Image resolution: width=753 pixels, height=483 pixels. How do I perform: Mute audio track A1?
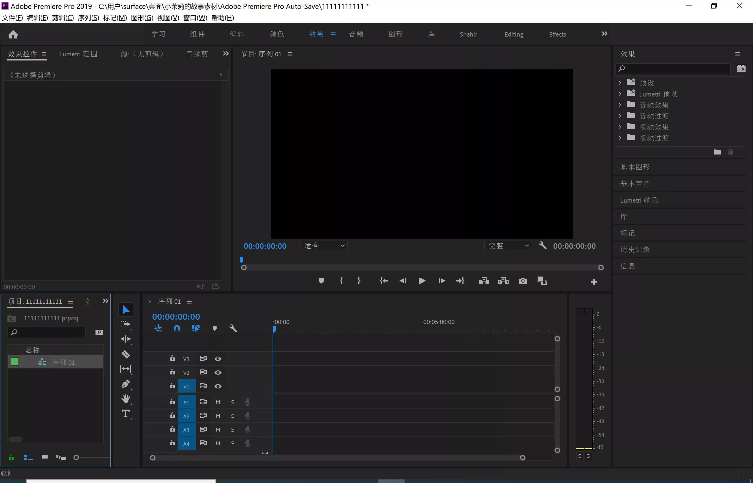point(218,402)
